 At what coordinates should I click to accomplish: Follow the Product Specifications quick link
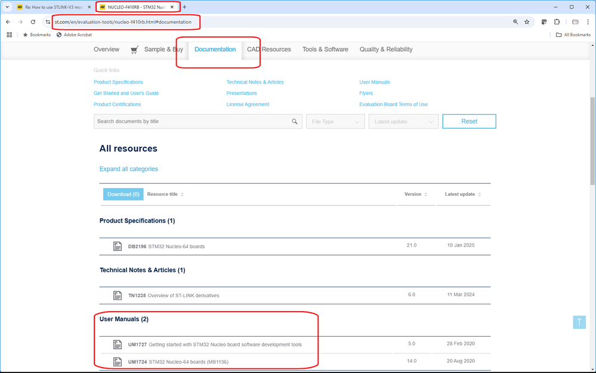(118, 82)
